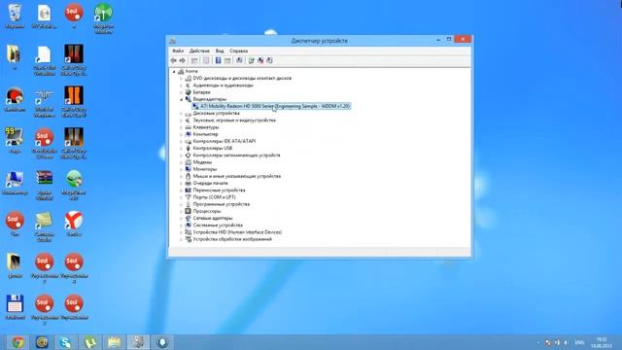Open Properties via the toolbar properties icon
This screenshot has height=350, width=622.
pos(206,60)
